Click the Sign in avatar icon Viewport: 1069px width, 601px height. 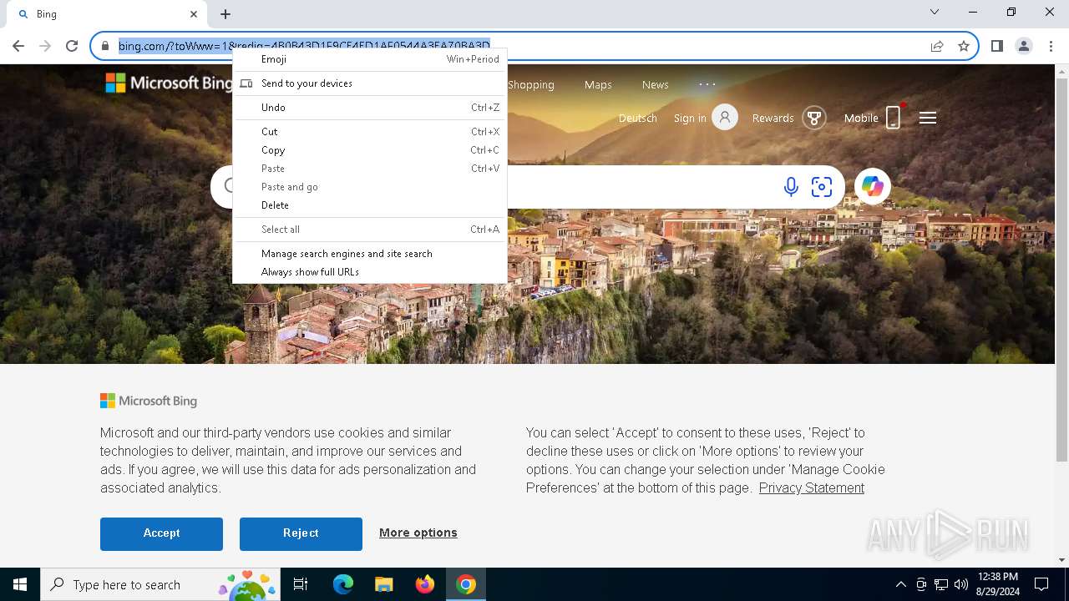pyautogui.click(x=725, y=118)
